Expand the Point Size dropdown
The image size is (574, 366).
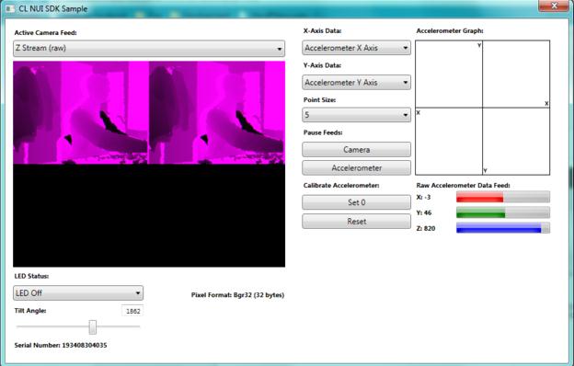pos(356,115)
